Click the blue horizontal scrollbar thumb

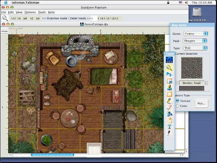click(52, 155)
